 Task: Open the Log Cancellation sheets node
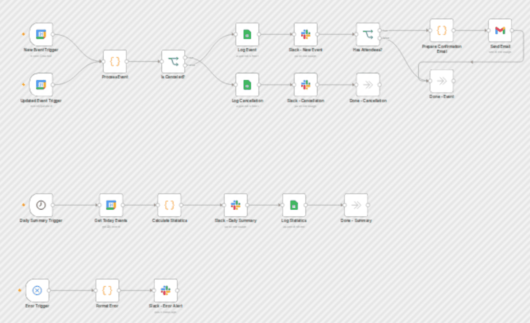247,85
